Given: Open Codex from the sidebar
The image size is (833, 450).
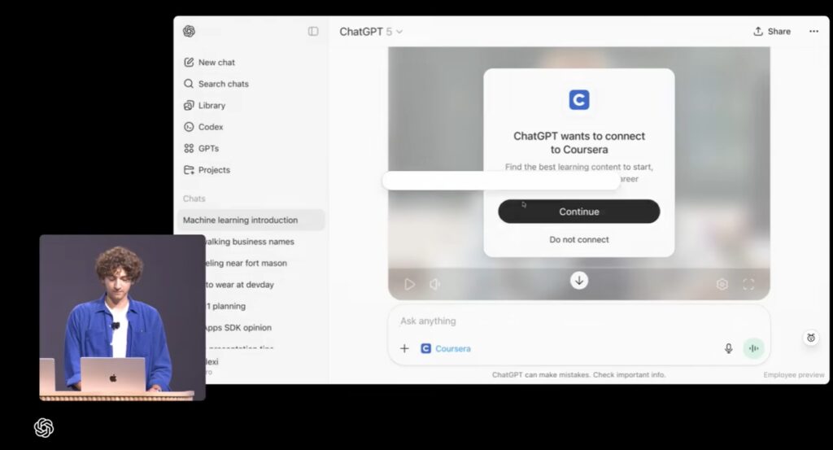Looking at the screenshot, I should click(210, 127).
